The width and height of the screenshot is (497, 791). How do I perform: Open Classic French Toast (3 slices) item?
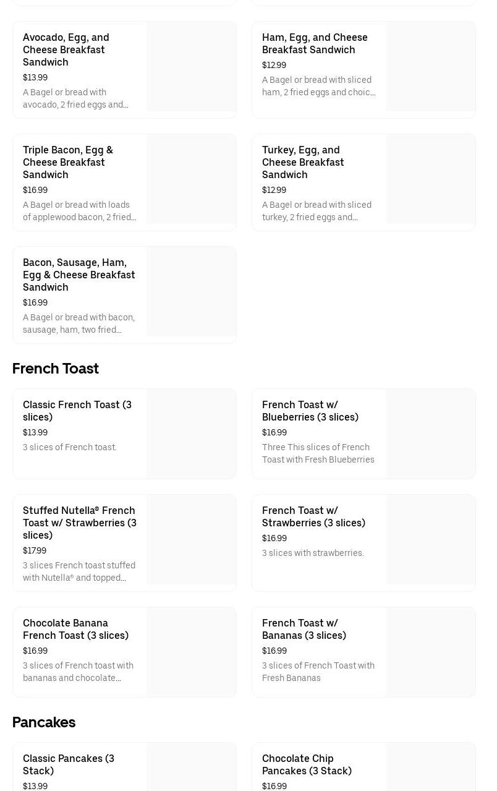[77, 411]
